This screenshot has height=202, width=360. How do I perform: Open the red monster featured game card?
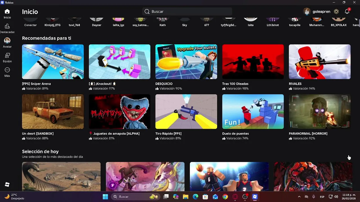[313, 176]
